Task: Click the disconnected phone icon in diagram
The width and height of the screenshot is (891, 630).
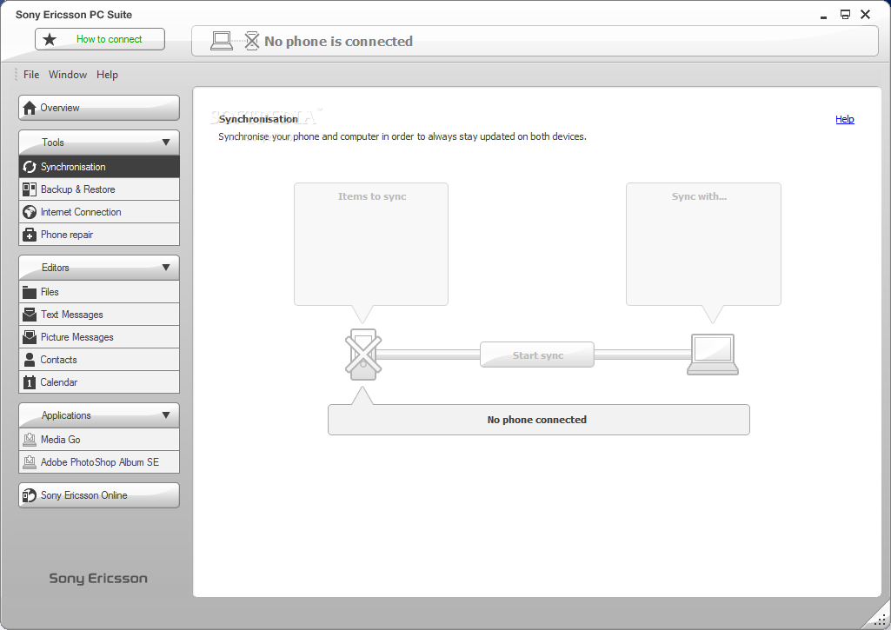Action: (x=362, y=355)
